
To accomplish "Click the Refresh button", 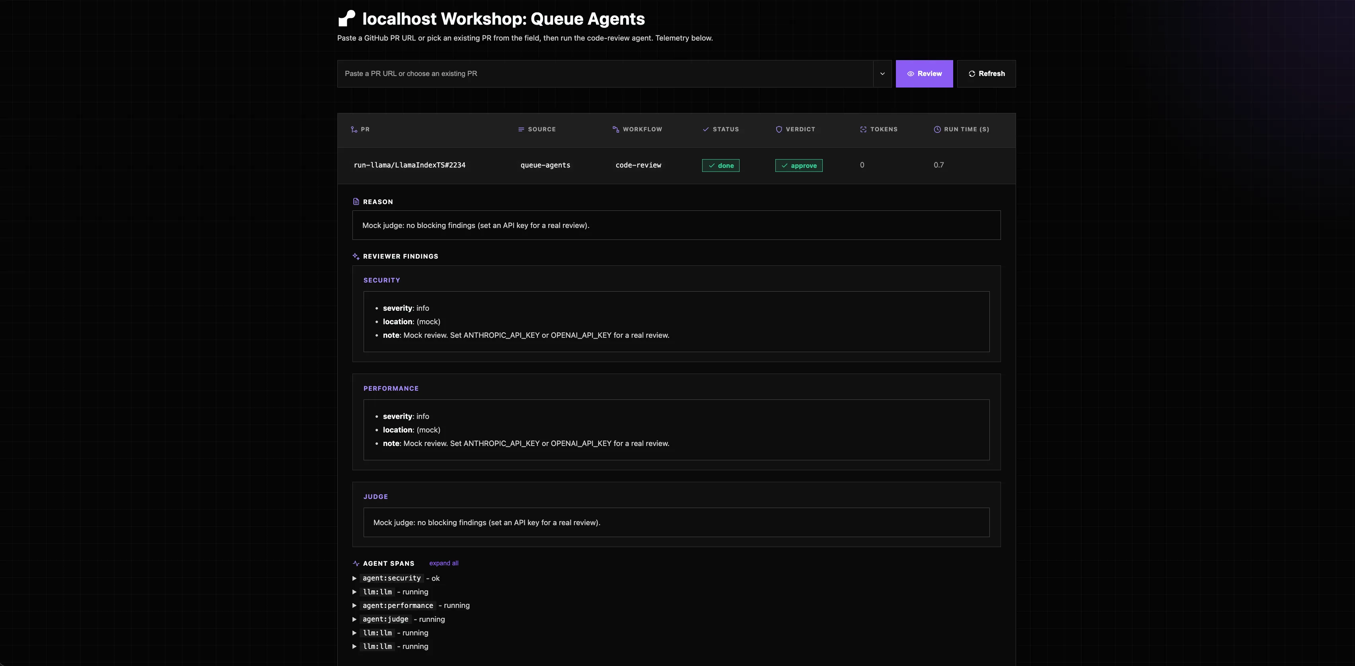I will 986,74.
